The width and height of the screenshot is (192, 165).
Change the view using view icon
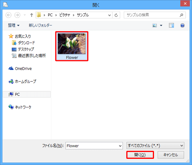(154, 25)
